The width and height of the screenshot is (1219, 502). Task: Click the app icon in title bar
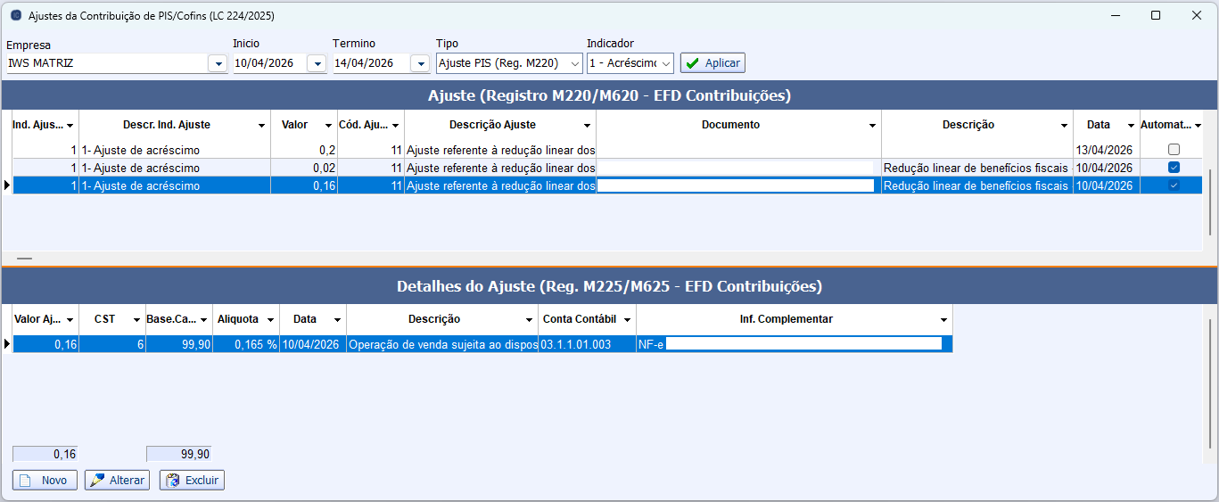point(15,15)
